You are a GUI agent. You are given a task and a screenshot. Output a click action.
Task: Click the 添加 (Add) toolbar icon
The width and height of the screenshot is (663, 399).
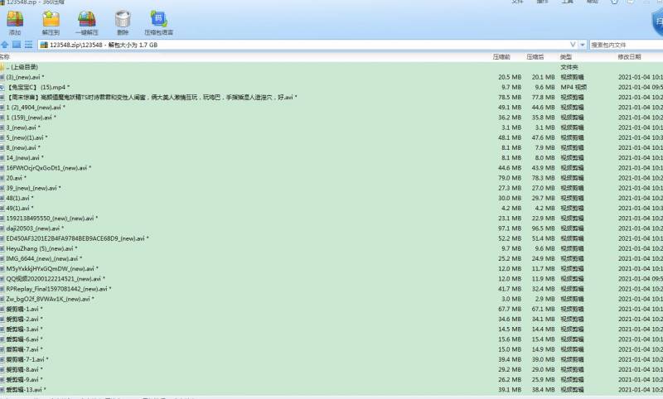(x=14, y=22)
